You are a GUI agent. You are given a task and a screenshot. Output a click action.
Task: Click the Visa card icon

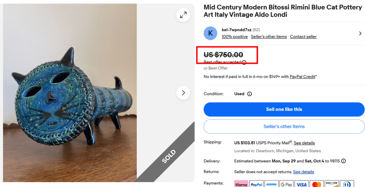point(302,184)
